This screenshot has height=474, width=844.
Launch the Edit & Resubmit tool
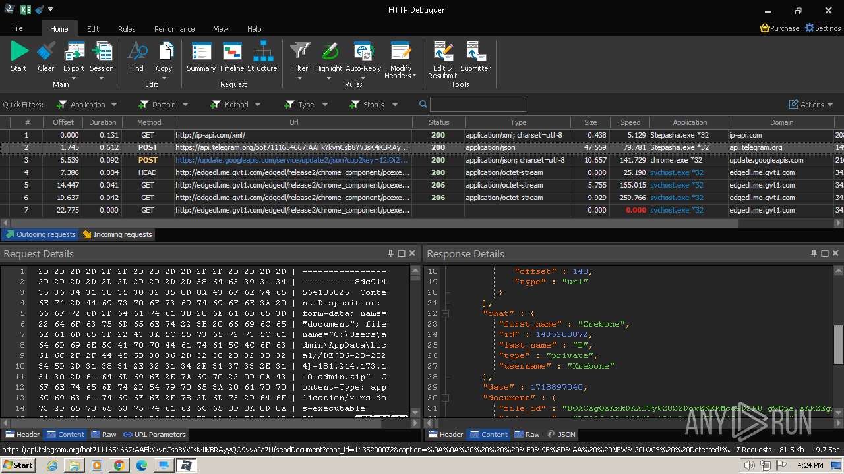[x=442, y=61]
